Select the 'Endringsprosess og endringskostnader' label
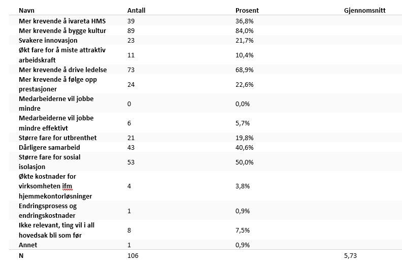This screenshot has width=402, height=264. tap(48, 211)
